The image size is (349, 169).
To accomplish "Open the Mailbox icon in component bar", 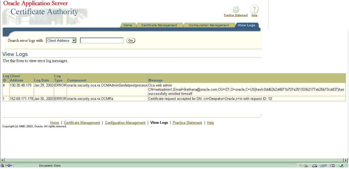I will click(314, 166).
